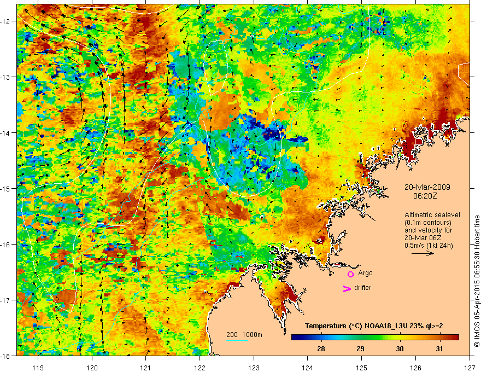The image size is (481, 372).
Task: Click the magenta Argo circle symbol in legend
Action: (350, 274)
